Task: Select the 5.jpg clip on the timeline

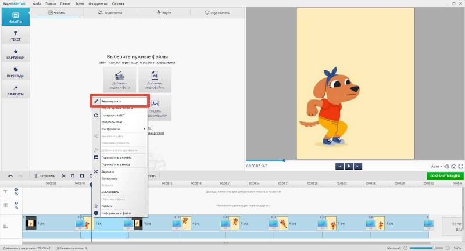Action: pos(249,223)
